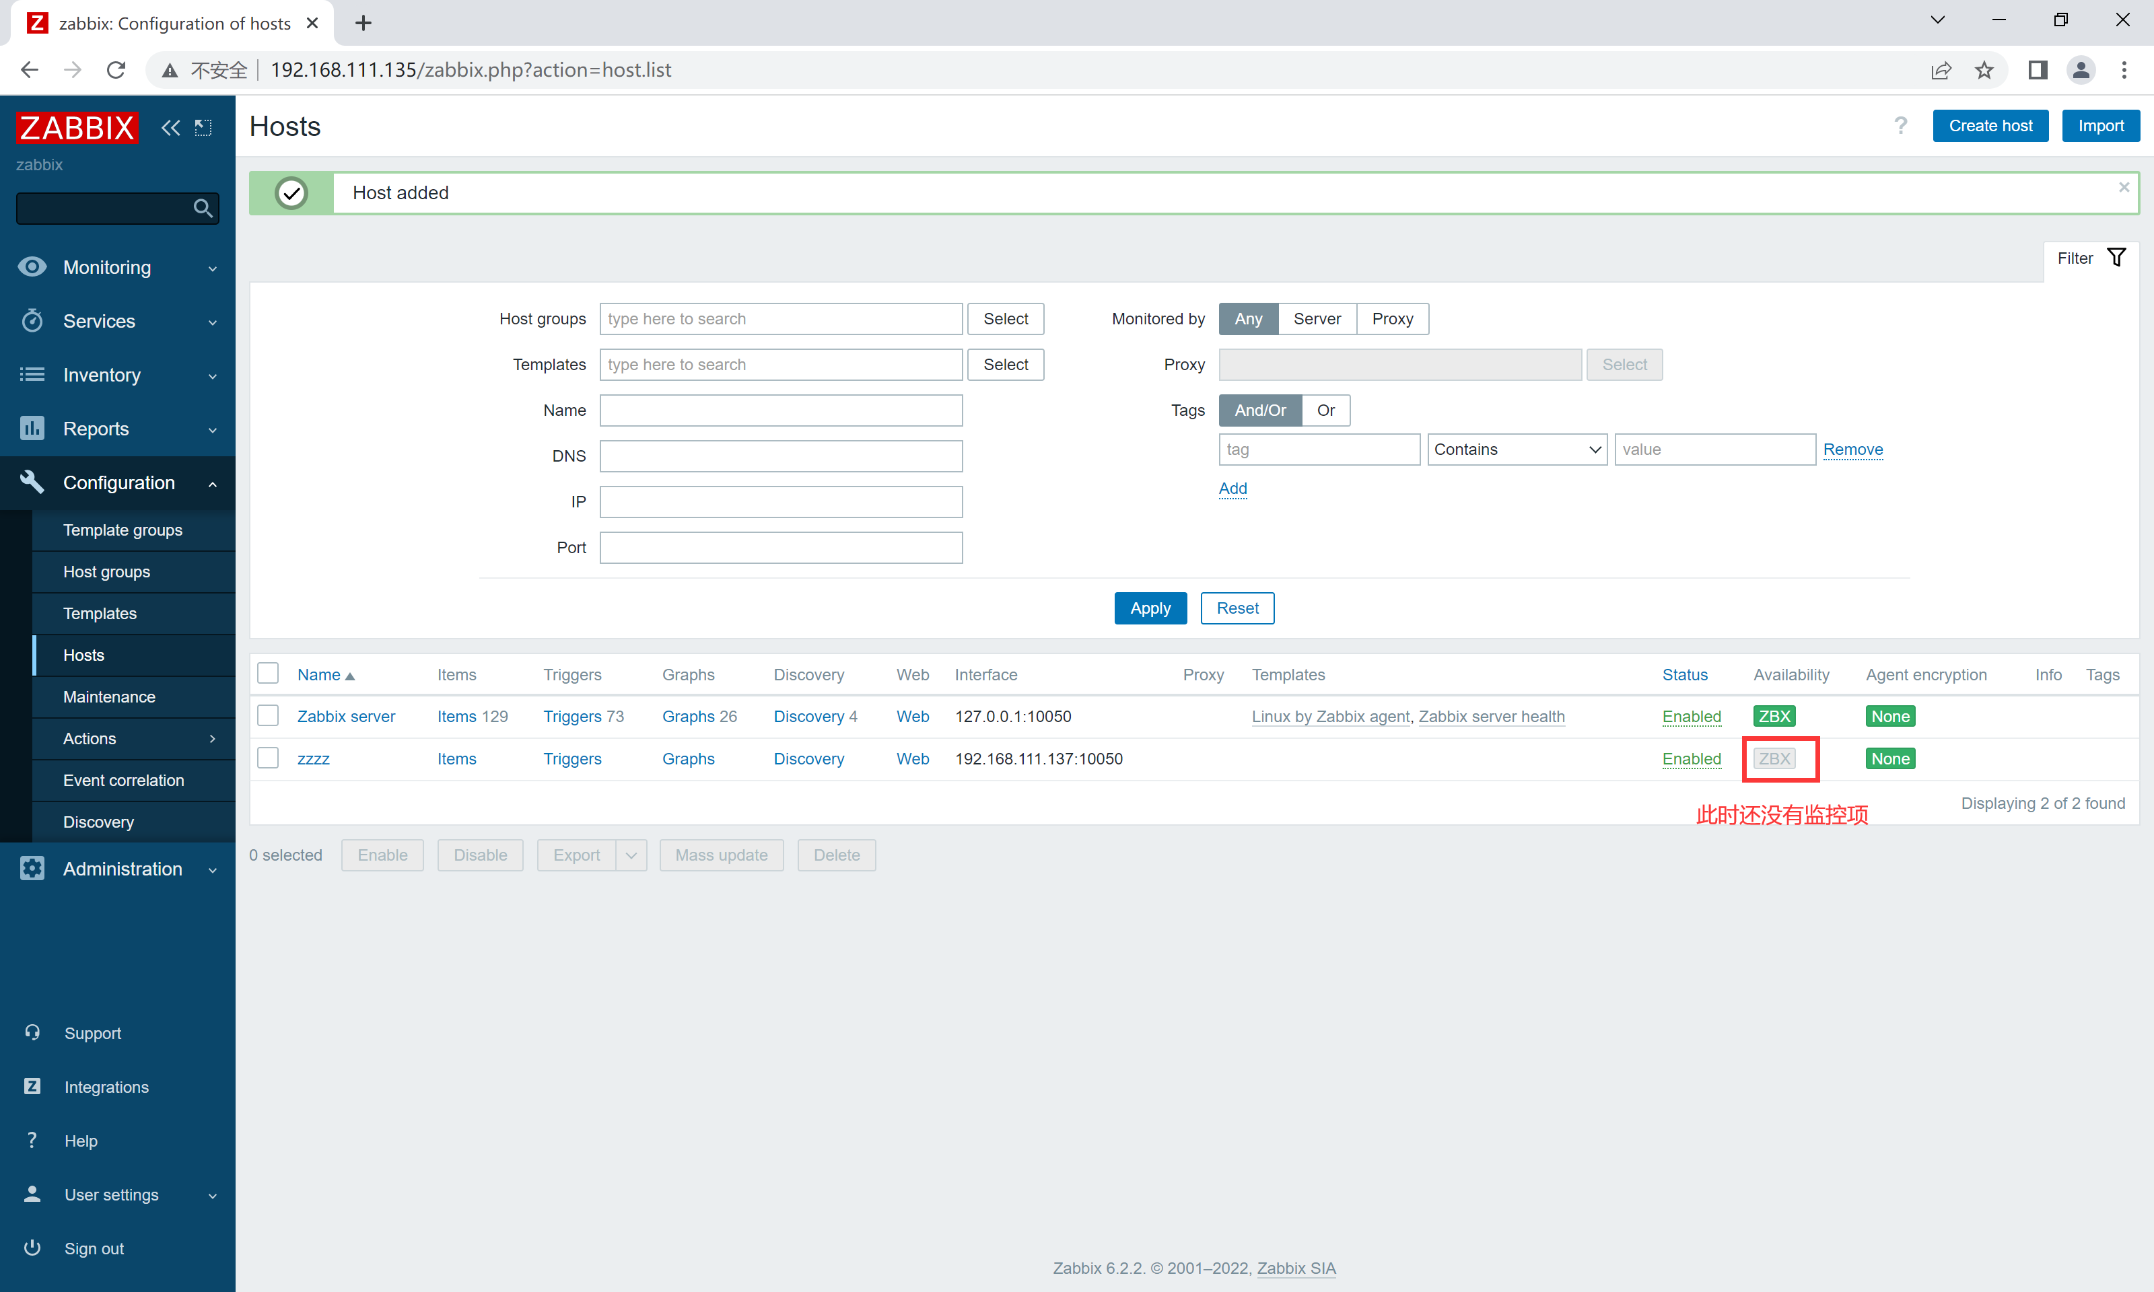Screen dimensions: 2154x1292
Task: Toggle Enabled status for zzzz host
Action: (1691, 758)
